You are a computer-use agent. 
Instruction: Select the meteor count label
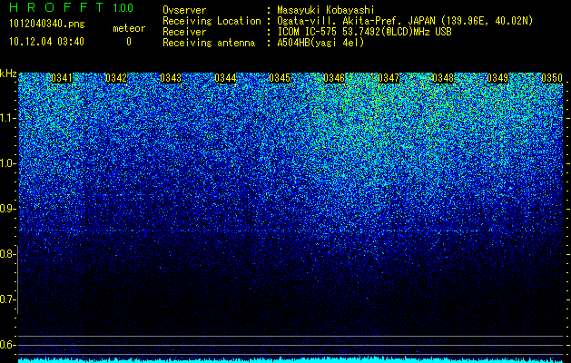pos(129,28)
